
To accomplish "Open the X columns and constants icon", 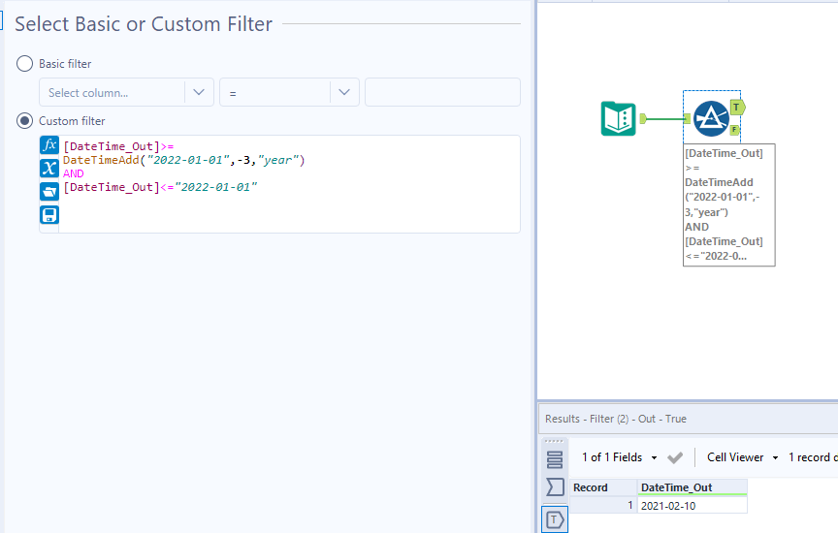I will tap(49, 169).
